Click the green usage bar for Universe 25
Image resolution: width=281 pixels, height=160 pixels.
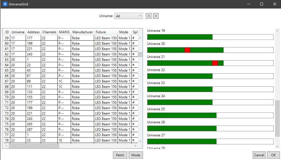click(x=182, y=115)
